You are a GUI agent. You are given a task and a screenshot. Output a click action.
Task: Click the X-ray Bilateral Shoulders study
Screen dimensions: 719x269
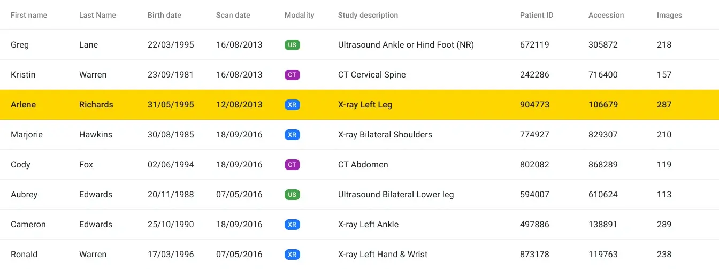(385, 135)
